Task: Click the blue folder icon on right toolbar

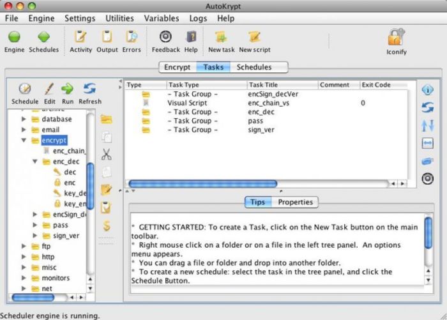Action: 428,161
